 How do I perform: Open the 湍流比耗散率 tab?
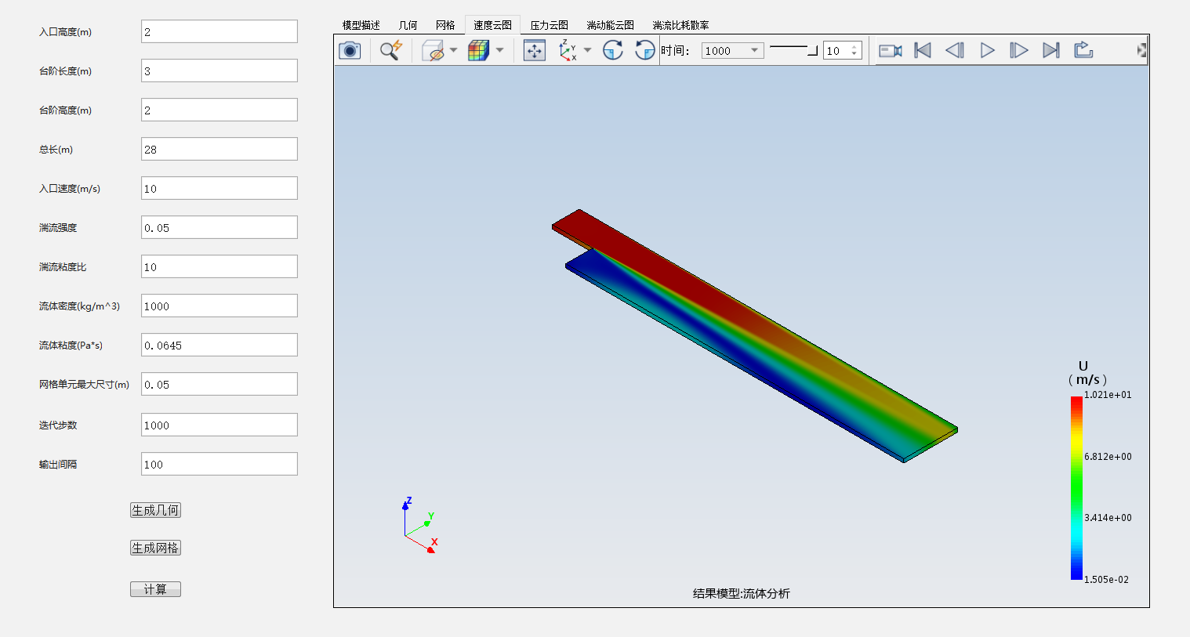(680, 25)
